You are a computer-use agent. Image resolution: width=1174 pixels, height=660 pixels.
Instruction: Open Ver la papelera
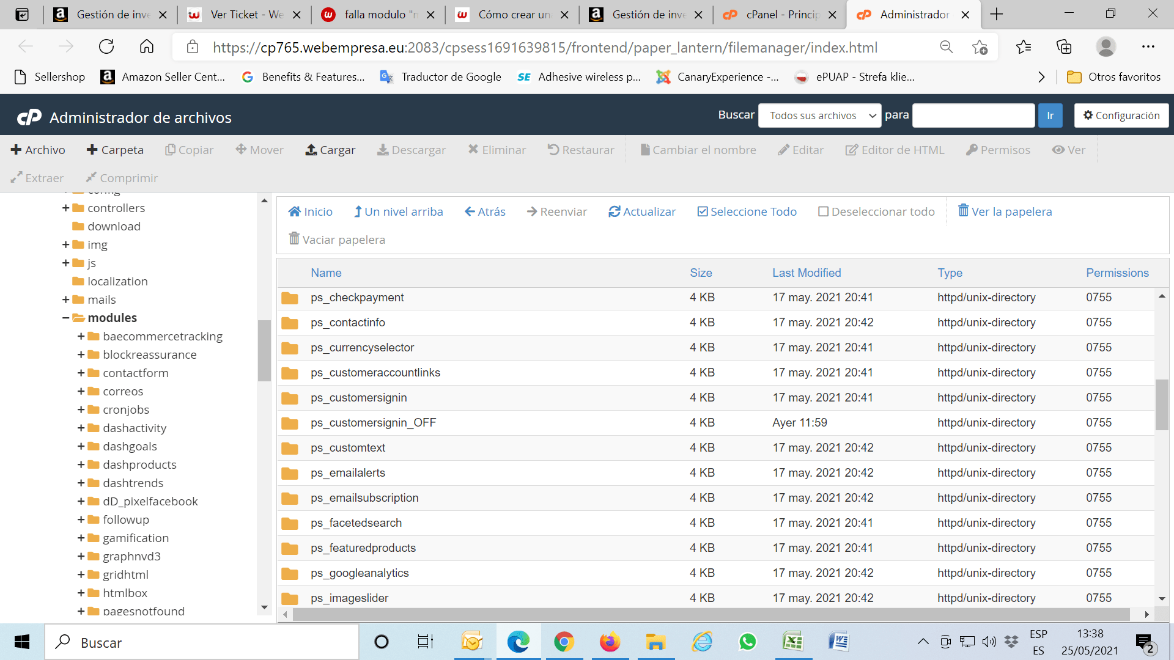point(1005,211)
